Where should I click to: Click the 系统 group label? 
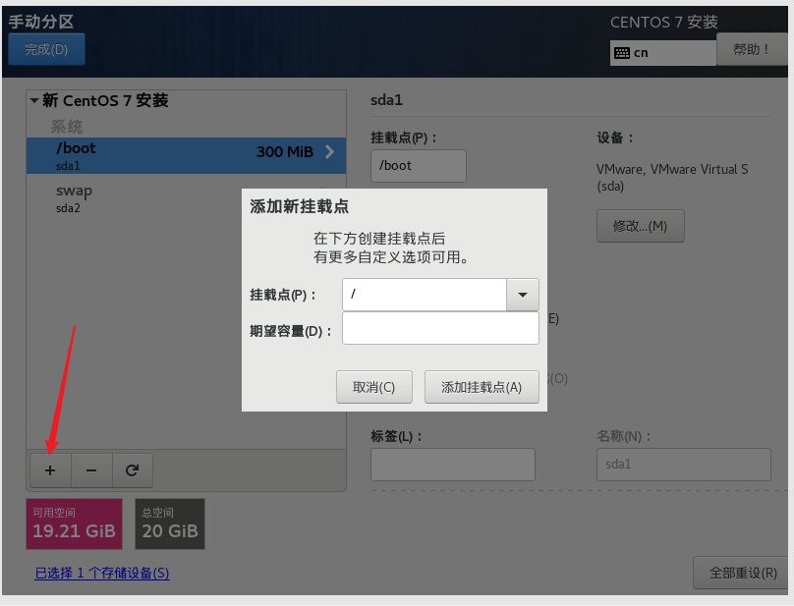(x=67, y=126)
